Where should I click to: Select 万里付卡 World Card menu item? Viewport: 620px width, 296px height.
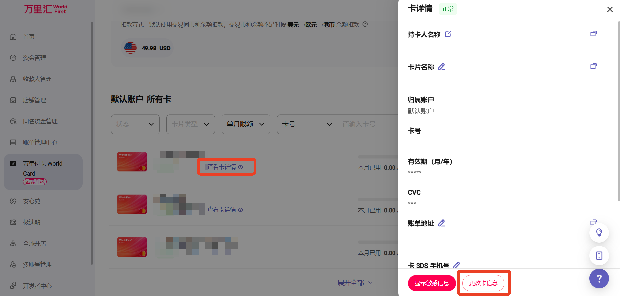(43, 172)
